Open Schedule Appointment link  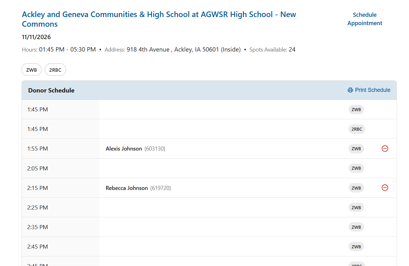click(365, 19)
